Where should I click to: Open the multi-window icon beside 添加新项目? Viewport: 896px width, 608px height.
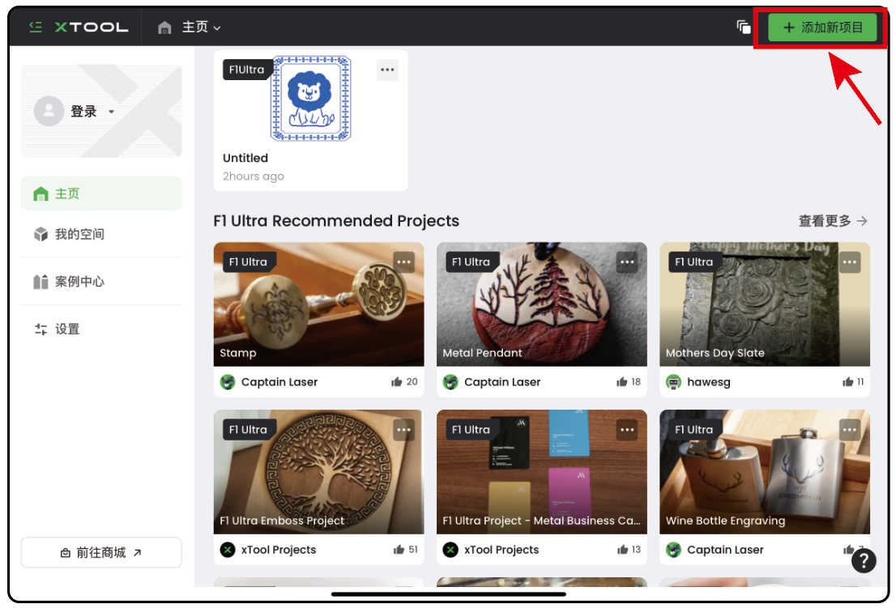click(744, 27)
